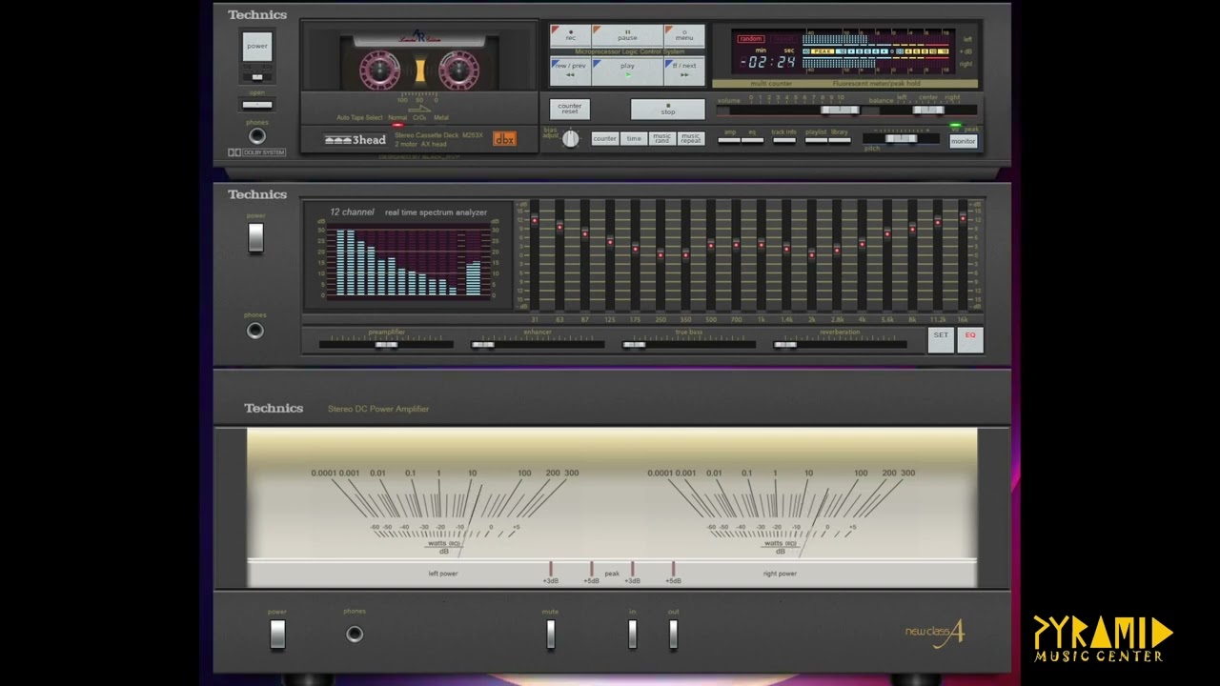Open the cassette door with open button
Viewport: 1220px width, 686px height.
coord(257,104)
